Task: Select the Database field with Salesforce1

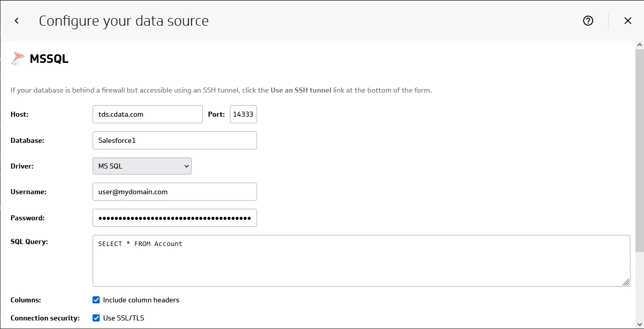Action: pyautogui.click(x=175, y=140)
